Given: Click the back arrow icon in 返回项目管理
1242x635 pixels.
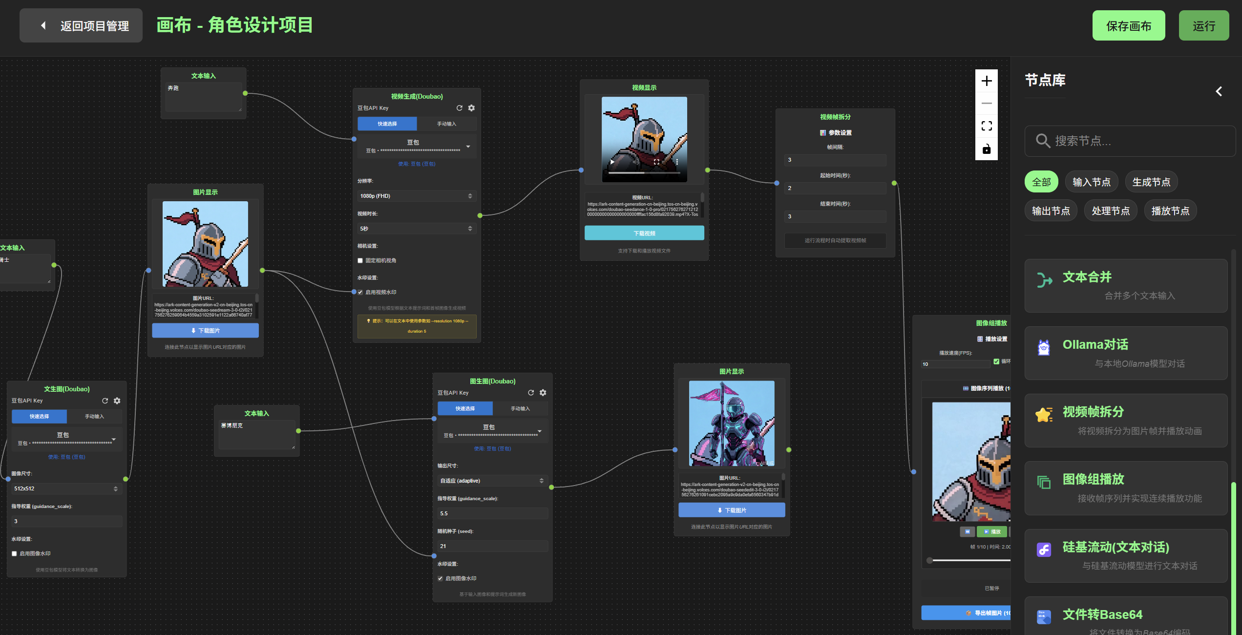Looking at the screenshot, I should (43, 25).
